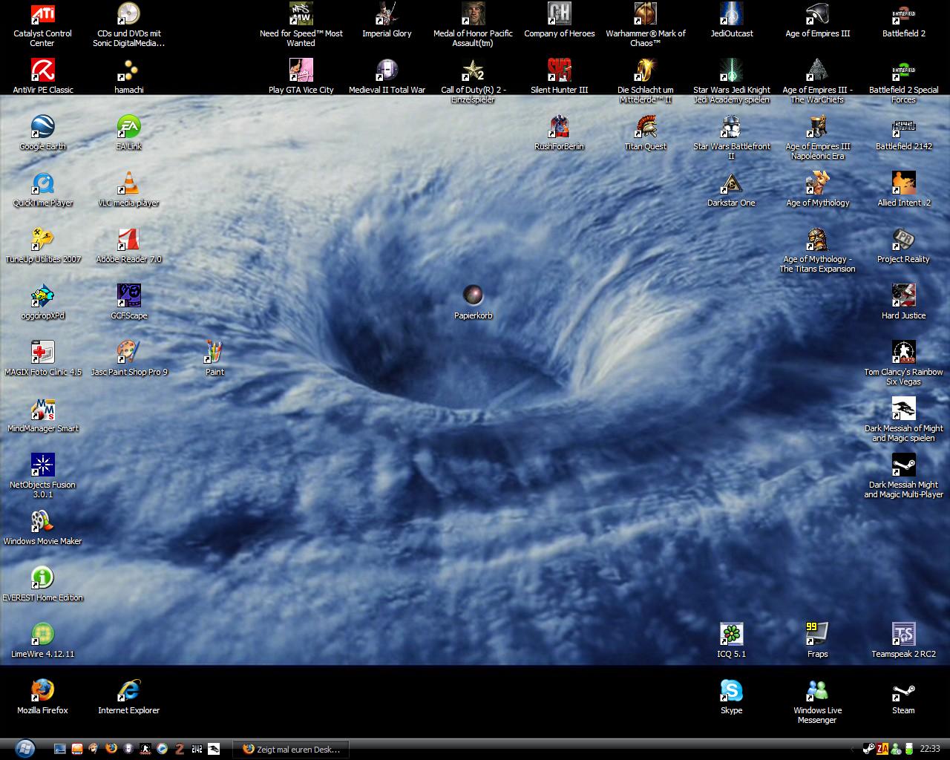Open the ICQ 5.1 shortcut
The image size is (950, 760).
point(731,635)
